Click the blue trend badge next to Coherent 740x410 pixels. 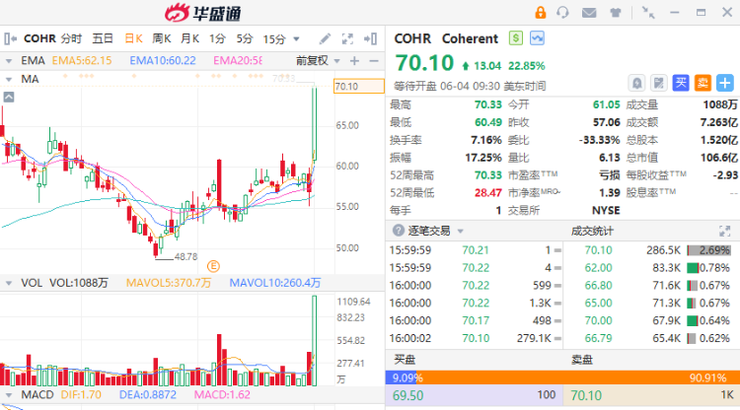coord(537,38)
